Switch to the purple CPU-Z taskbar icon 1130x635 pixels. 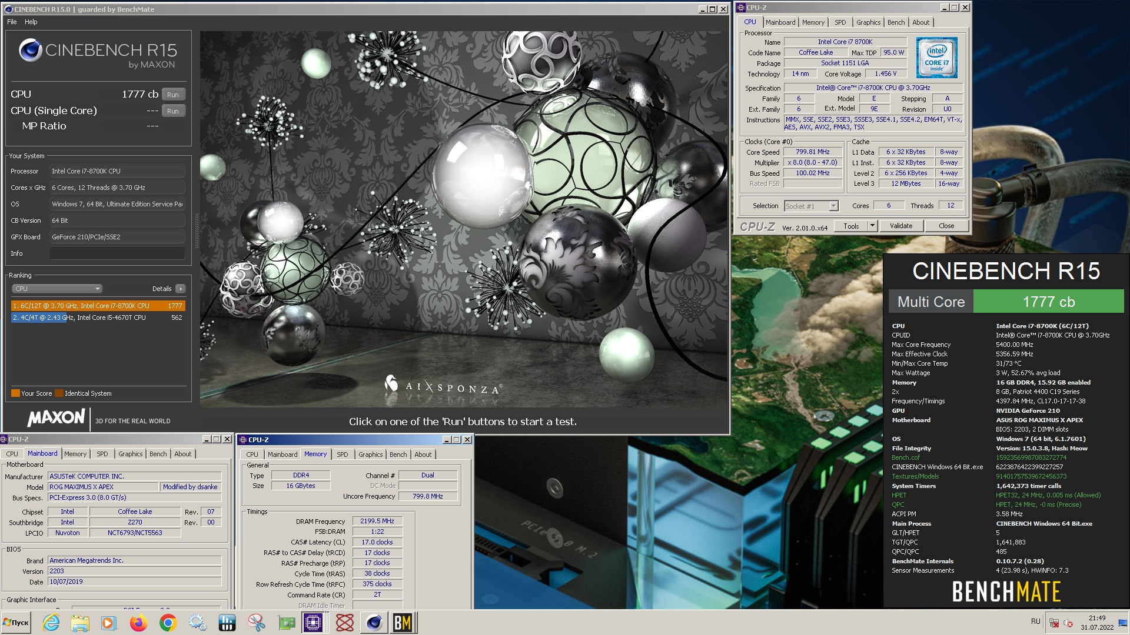coord(314,622)
